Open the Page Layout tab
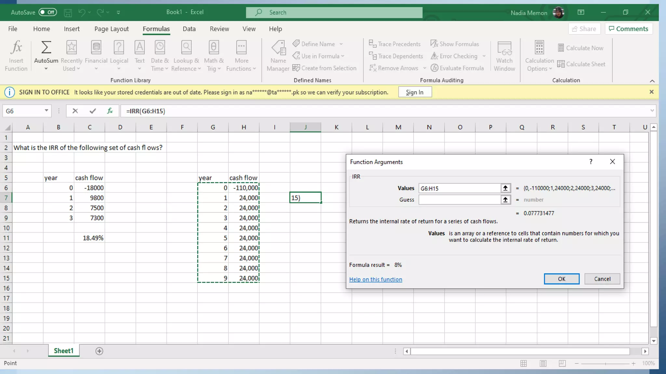This screenshot has height=374, width=666. pyautogui.click(x=112, y=29)
